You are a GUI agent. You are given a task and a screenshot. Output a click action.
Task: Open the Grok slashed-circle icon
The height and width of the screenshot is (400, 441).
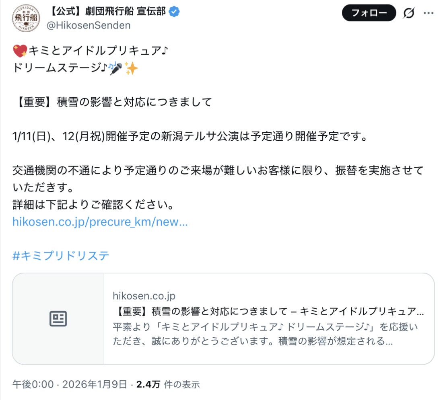point(409,13)
